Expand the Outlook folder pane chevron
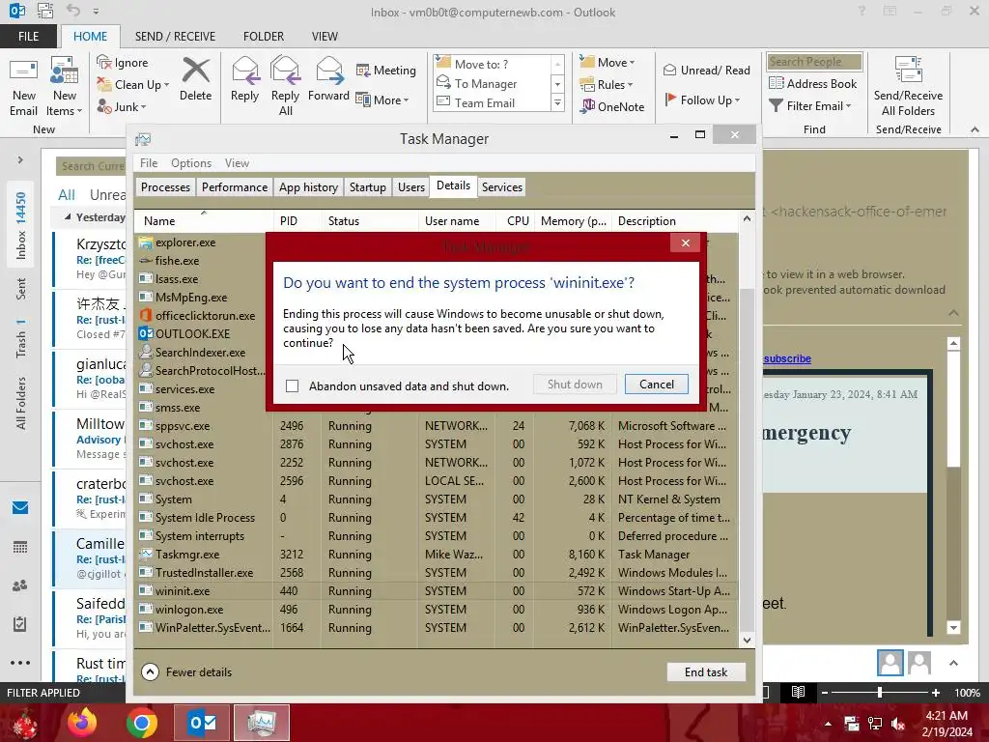The height and width of the screenshot is (742, 989). point(20,160)
